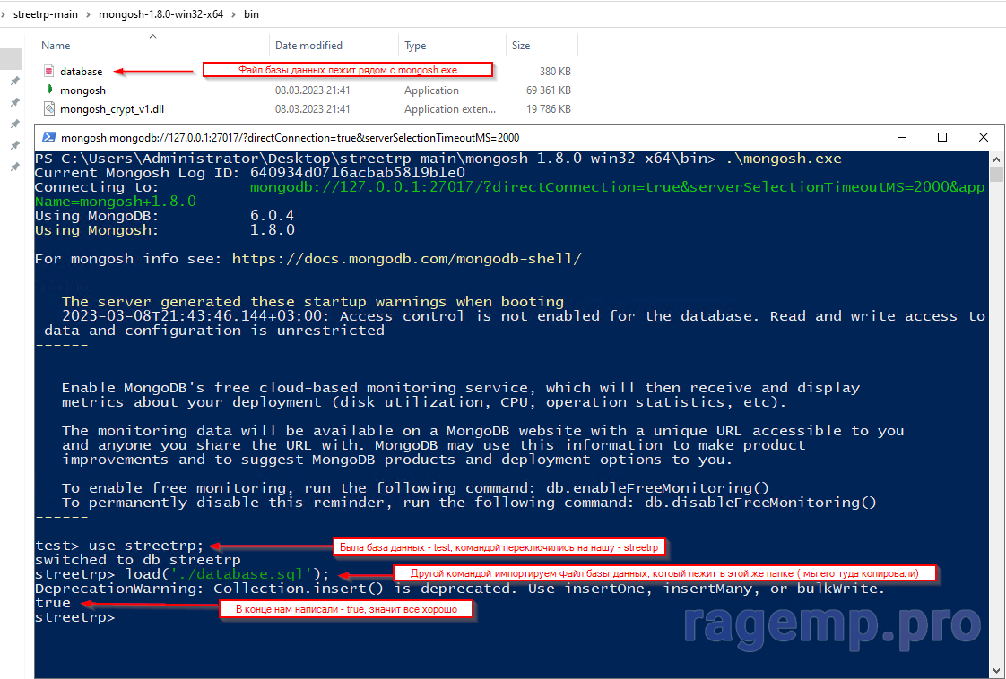Click Mongosh version '1.8.0'
This screenshot has width=1006, height=679.
[x=272, y=230]
